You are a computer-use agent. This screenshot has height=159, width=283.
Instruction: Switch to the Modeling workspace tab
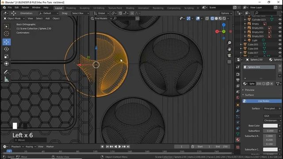71,8
